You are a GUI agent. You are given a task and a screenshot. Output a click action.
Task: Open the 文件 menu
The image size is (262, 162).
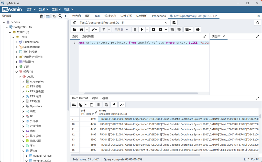tap(31, 9)
